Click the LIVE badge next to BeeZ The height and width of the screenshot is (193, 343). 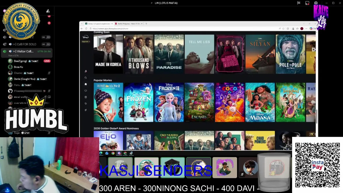point(47,61)
